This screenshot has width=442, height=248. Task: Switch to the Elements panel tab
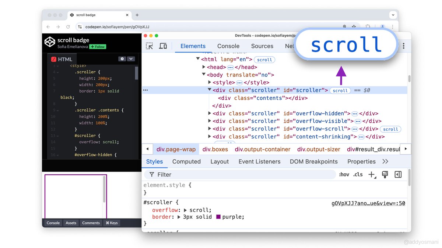click(193, 46)
